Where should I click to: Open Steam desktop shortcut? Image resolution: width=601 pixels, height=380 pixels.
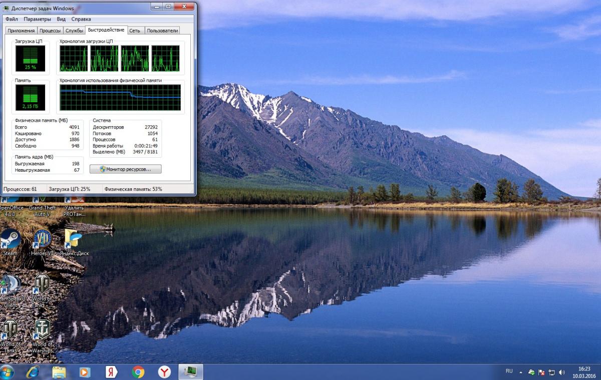point(11,240)
